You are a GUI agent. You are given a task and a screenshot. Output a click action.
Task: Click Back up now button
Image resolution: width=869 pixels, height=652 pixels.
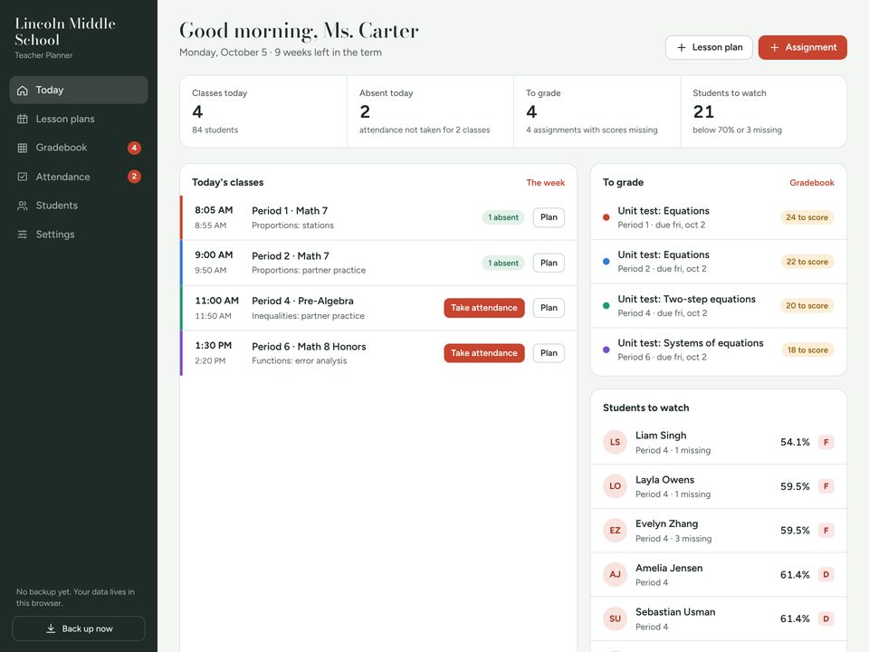(x=79, y=628)
